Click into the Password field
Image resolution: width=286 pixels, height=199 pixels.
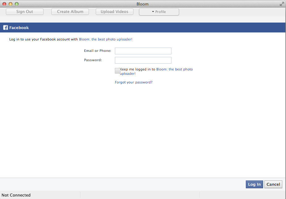[143, 60]
